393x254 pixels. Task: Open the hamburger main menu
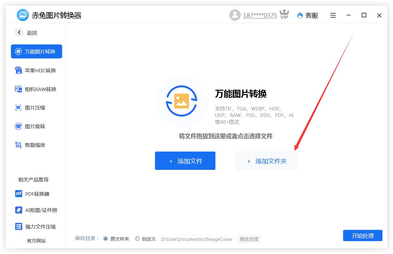point(333,15)
